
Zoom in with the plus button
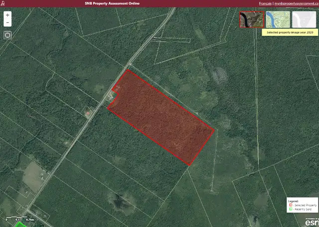pos(7,15)
